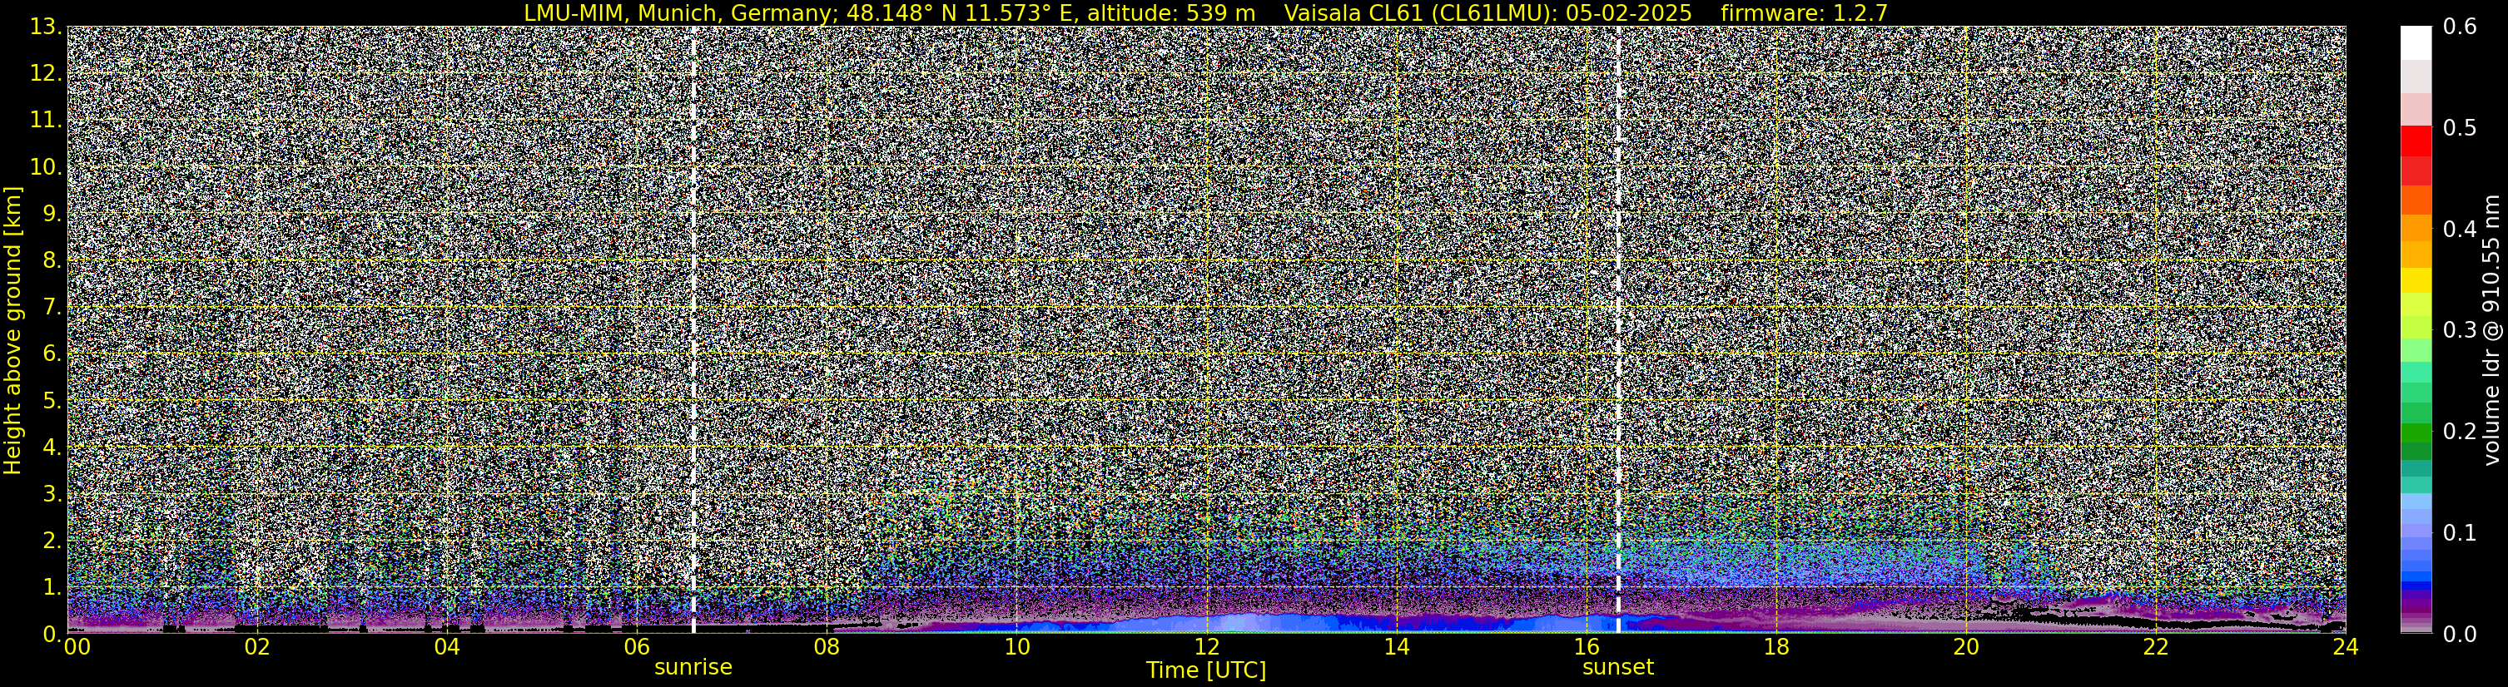Click the time axis tick label 20

click(x=1966, y=648)
